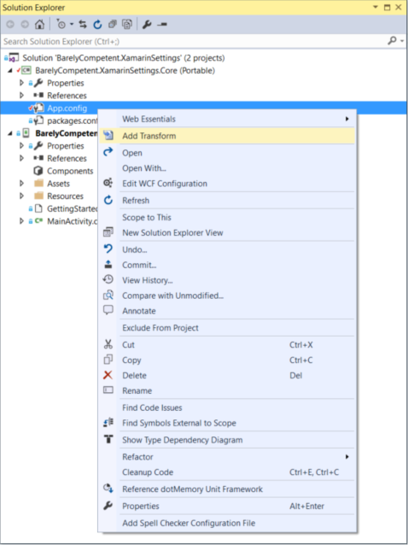The image size is (408, 545).
Task: Choose Annotate from the menu
Action: 227,311
